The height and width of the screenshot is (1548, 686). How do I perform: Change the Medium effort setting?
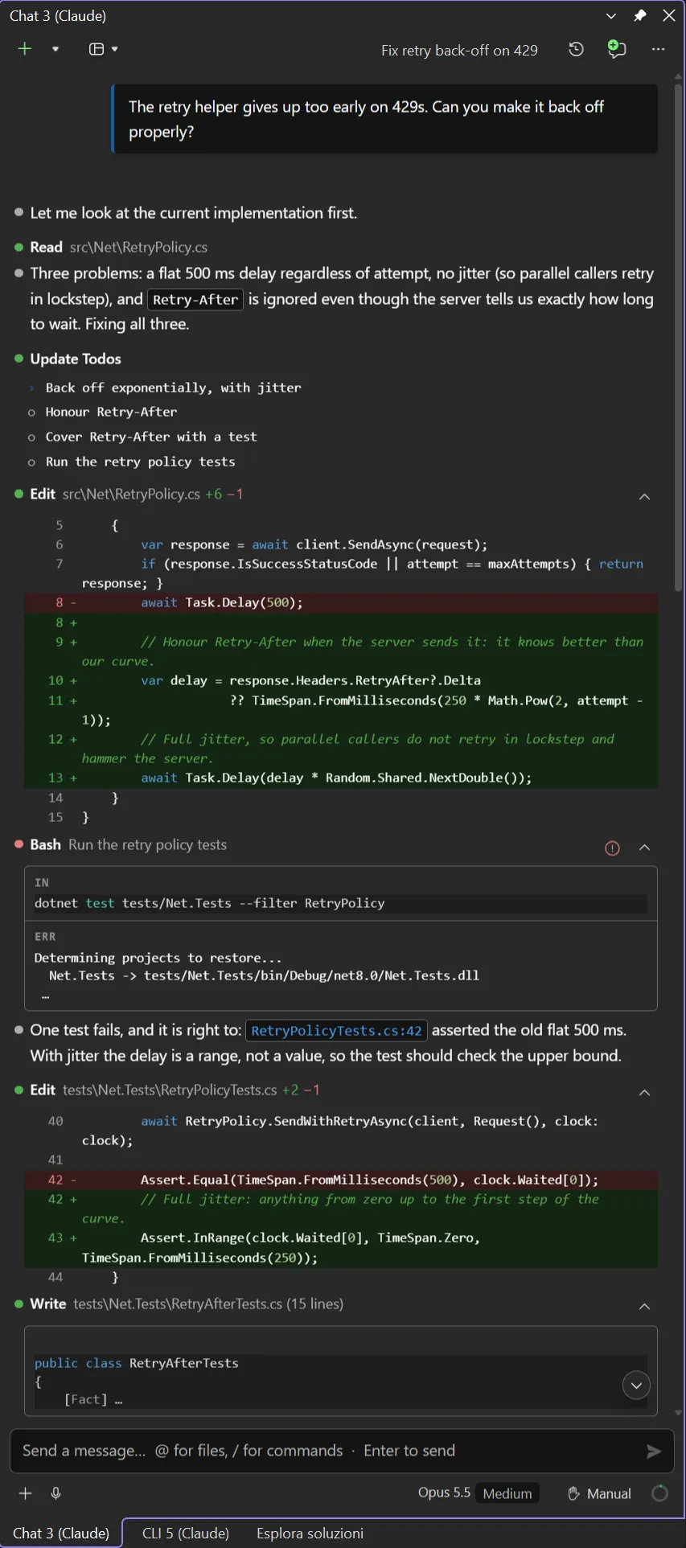point(507,1493)
